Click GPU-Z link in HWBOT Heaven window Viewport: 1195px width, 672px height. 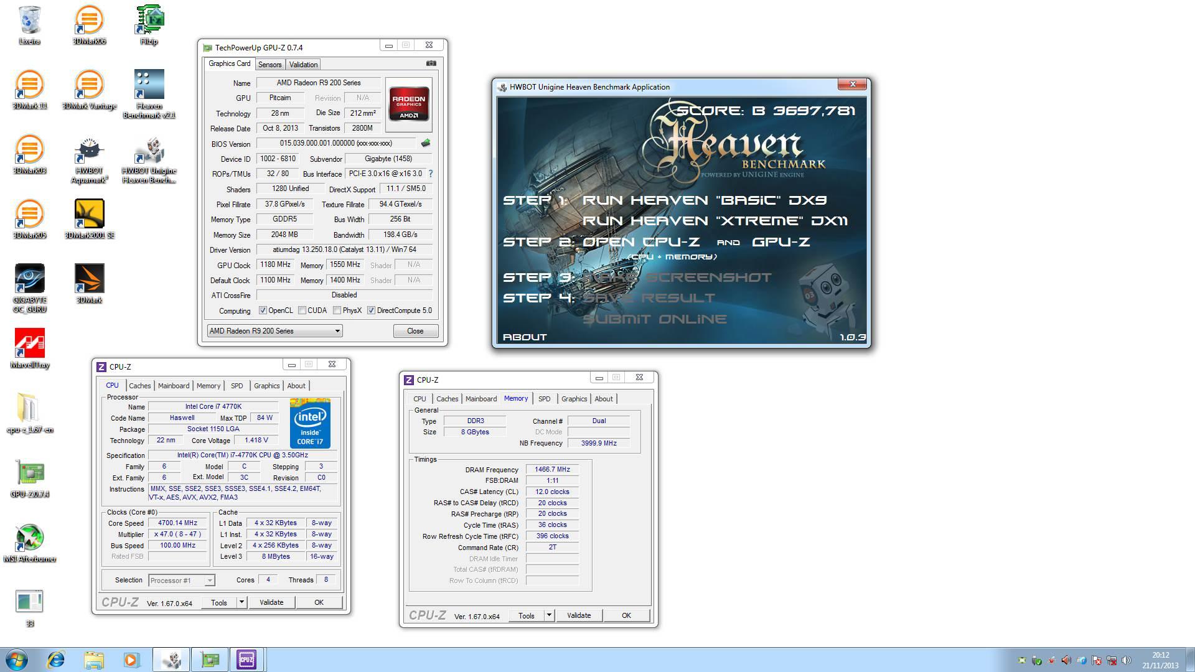[x=781, y=242]
